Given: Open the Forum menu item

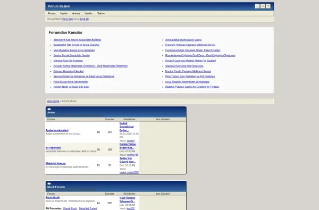Looking at the screenshot, I should click(52, 13).
